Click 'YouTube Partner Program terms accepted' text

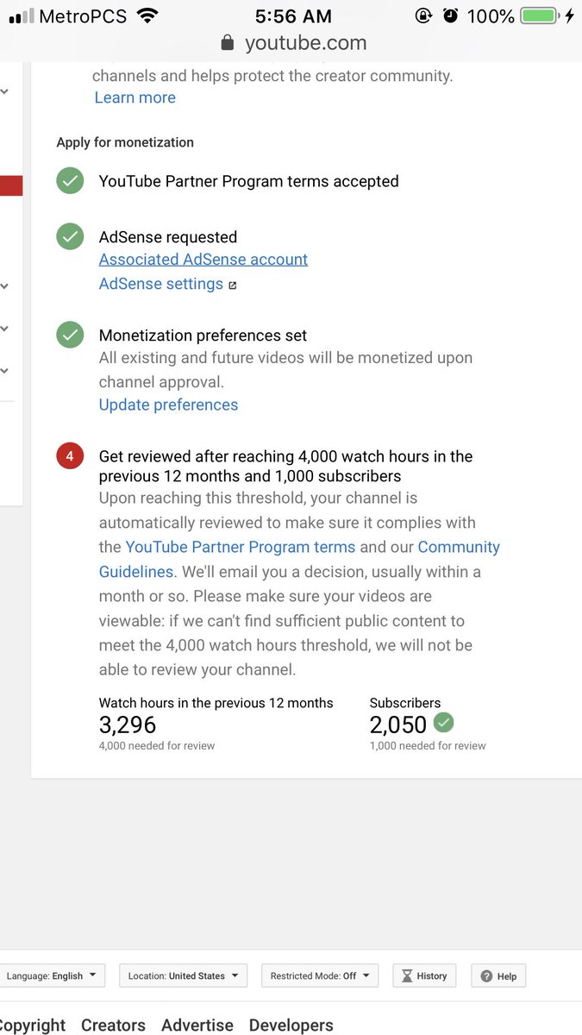(249, 181)
